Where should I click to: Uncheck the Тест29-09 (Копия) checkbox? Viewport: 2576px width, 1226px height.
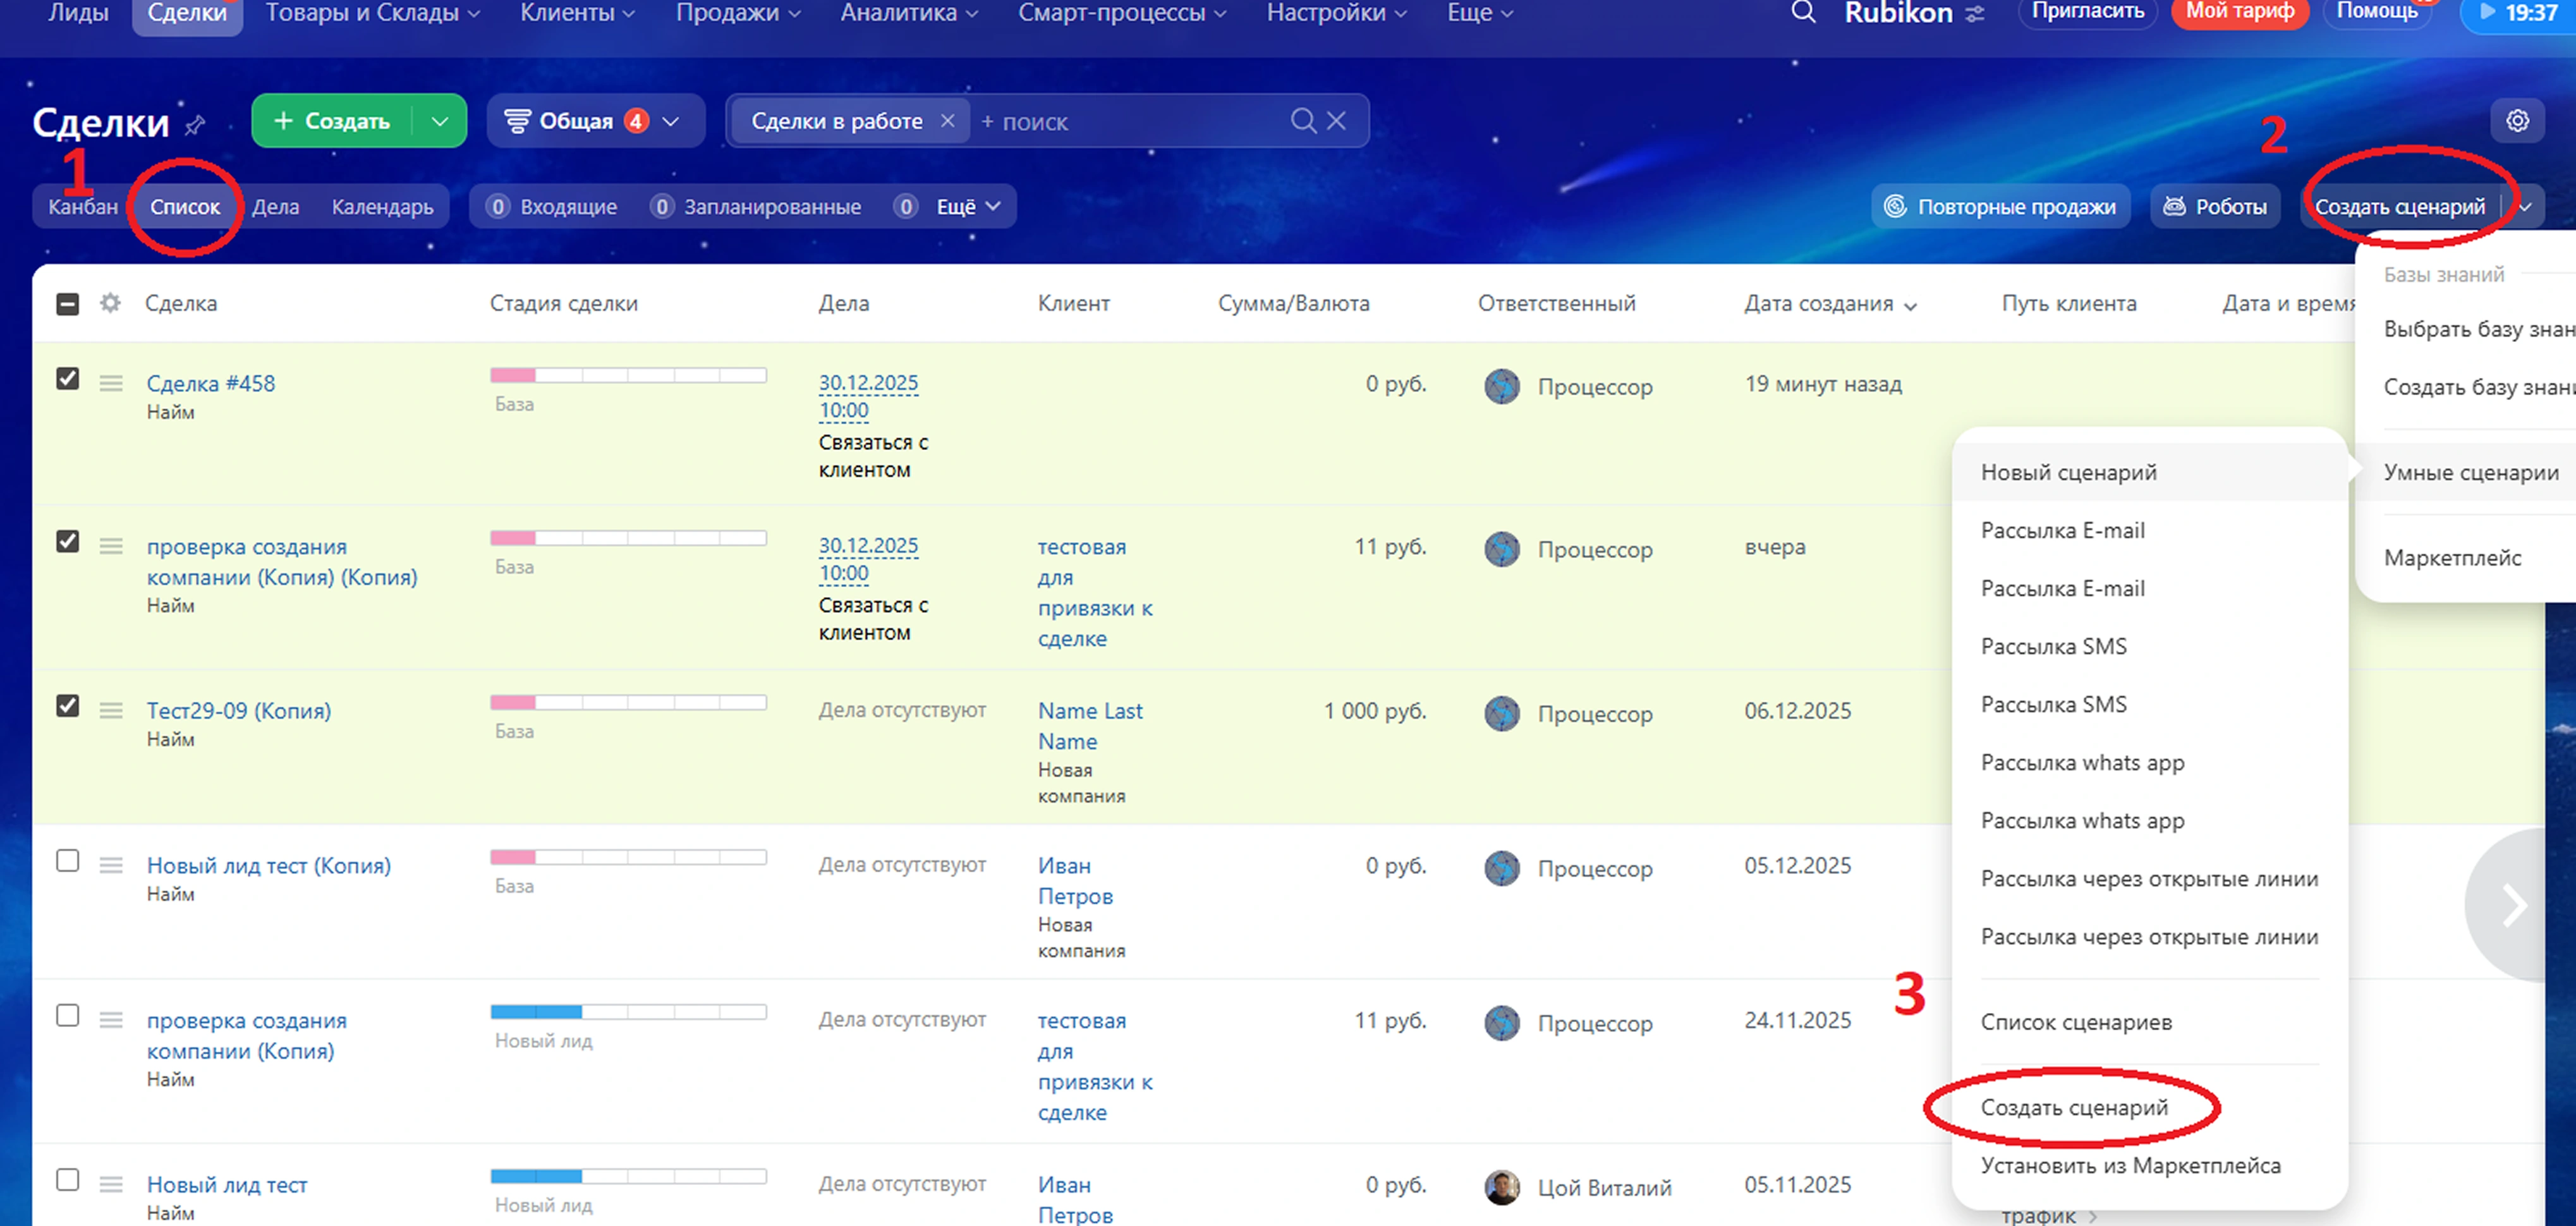pos(67,706)
